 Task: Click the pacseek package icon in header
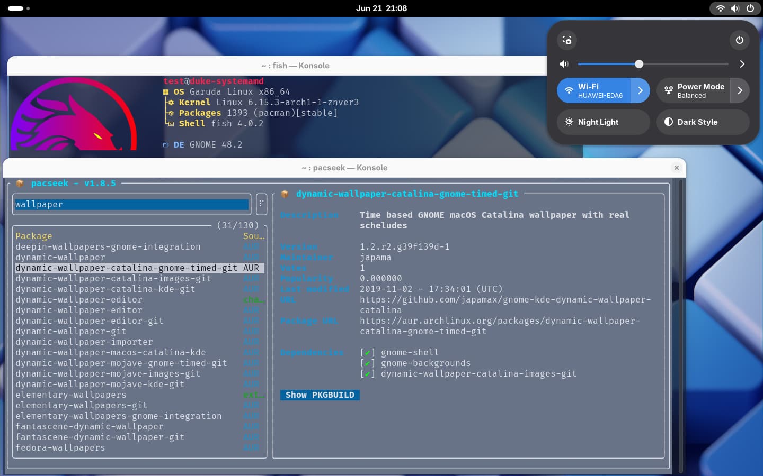point(20,184)
